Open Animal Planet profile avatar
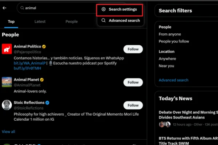The height and width of the screenshot is (145, 218). (7, 82)
